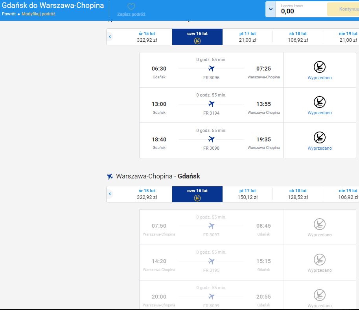Image resolution: width=359 pixels, height=310 pixels.
Task: Go to previous dates in Gdańsk–Warszawa carousel
Action: click(110, 37)
